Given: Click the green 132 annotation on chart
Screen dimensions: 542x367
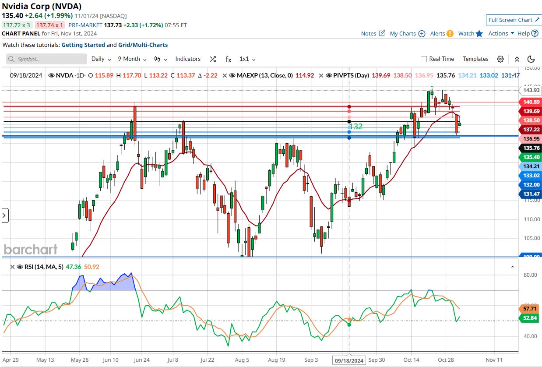Looking at the screenshot, I should pos(355,127).
